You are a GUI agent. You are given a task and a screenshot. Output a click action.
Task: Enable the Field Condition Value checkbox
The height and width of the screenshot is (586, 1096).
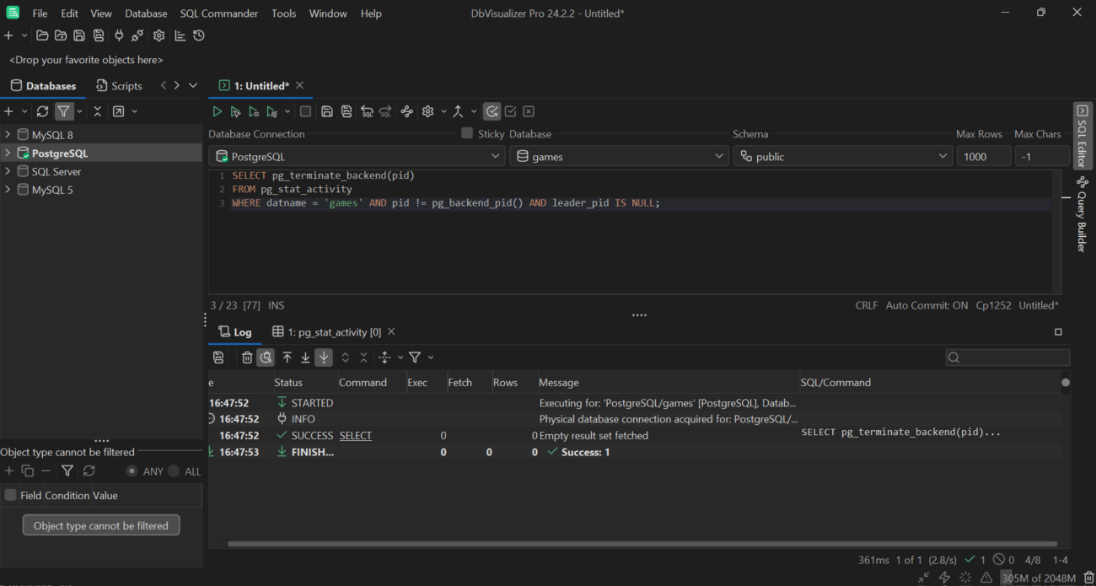click(8, 495)
